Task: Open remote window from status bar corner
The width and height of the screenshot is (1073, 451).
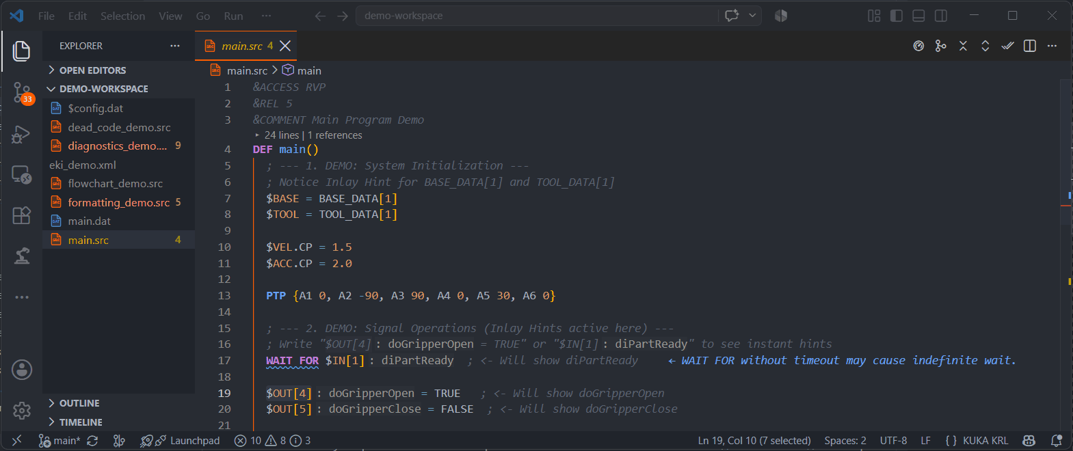Action: pos(17,441)
